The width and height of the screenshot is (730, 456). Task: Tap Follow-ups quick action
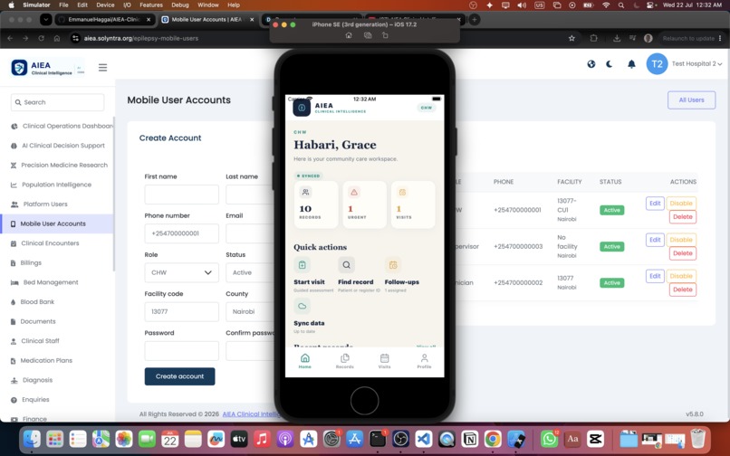pyautogui.click(x=402, y=274)
